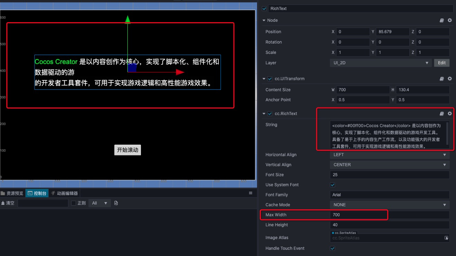Collapse the cc.RichText section

point(264,114)
